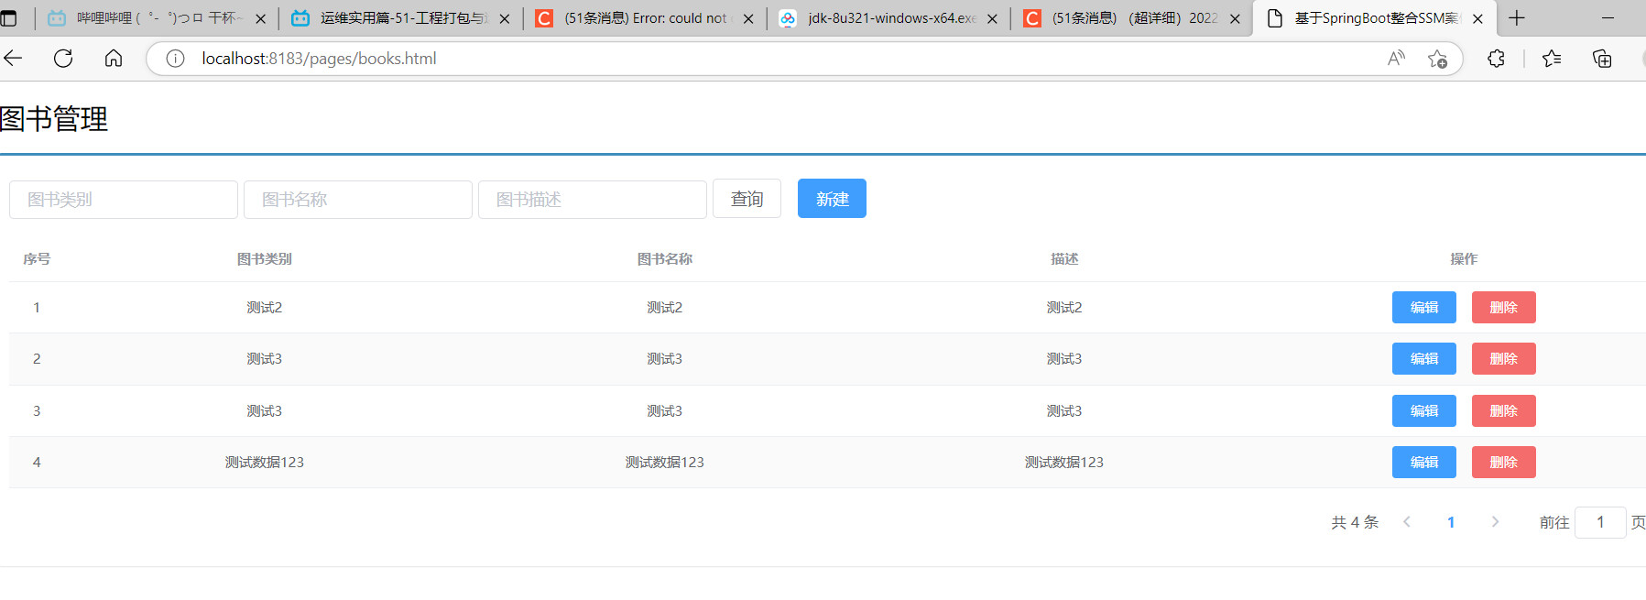Go to next page of results
Screen dimensions: 1646x600
pos(1495,522)
